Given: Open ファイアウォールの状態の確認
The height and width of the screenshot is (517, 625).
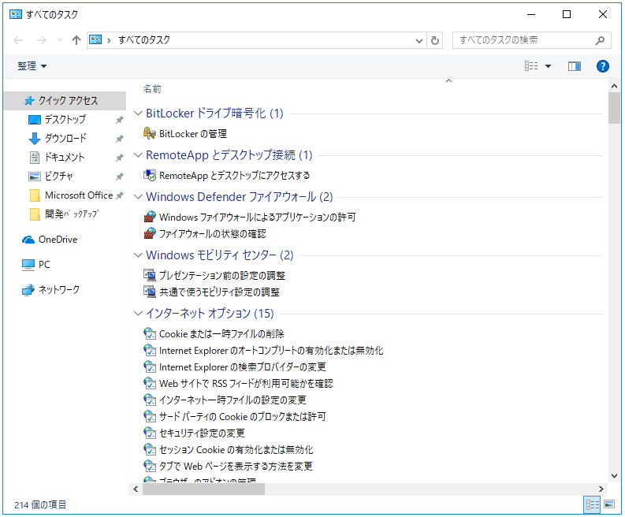Looking at the screenshot, I should pos(212,233).
